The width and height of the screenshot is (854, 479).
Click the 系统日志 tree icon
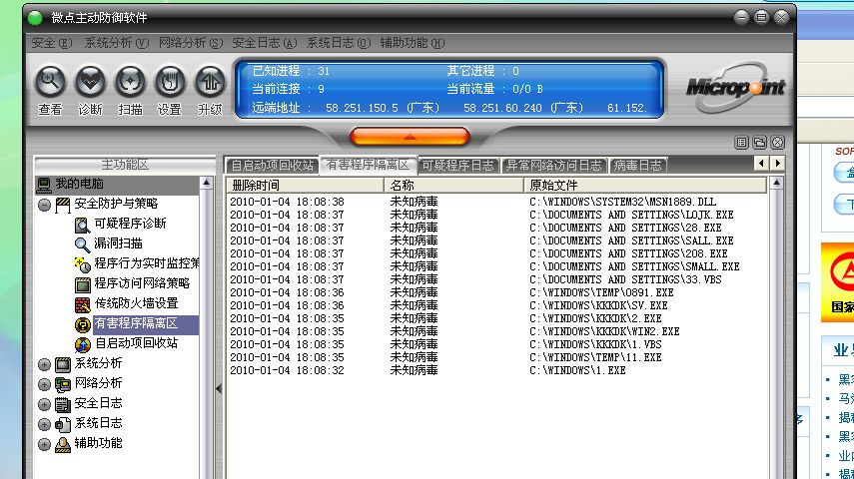tap(63, 424)
